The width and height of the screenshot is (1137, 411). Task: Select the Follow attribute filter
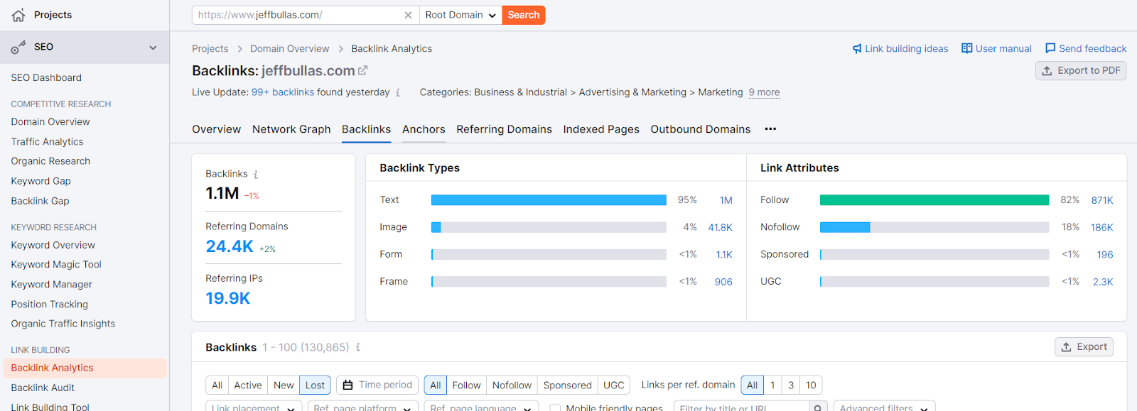click(466, 385)
